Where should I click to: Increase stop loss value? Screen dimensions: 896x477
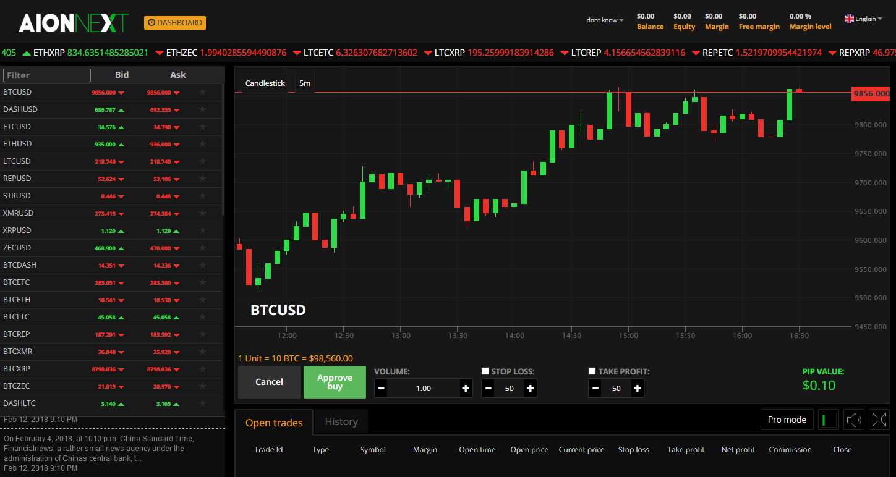[x=530, y=389]
